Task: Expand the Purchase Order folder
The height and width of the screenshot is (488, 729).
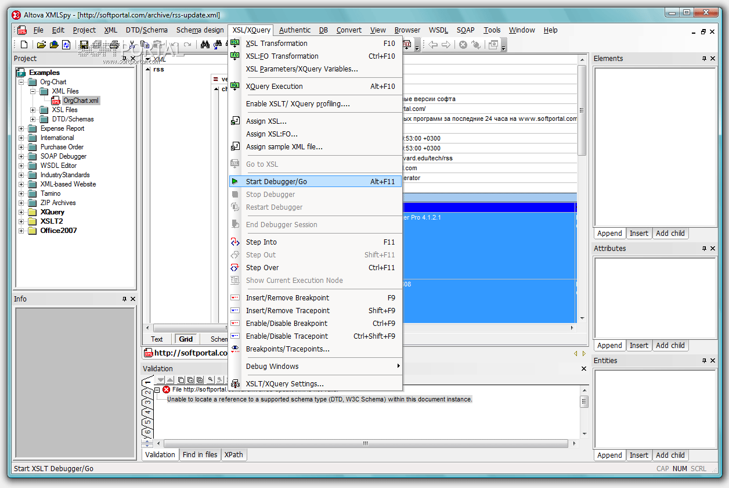Action: click(x=21, y=147)
